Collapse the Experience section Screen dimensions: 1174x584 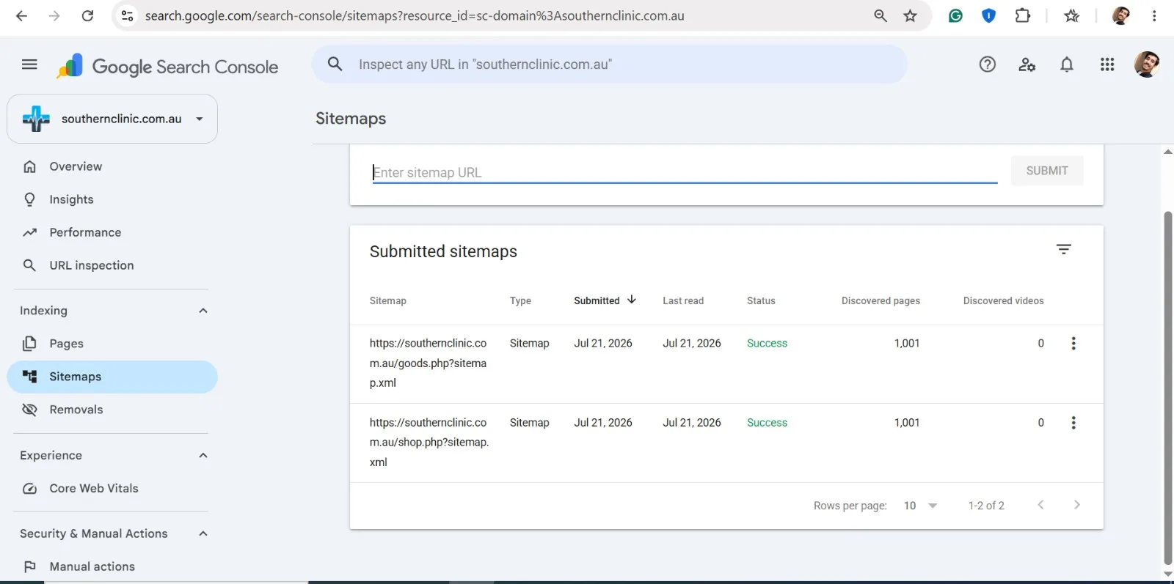tap(203, 455)
